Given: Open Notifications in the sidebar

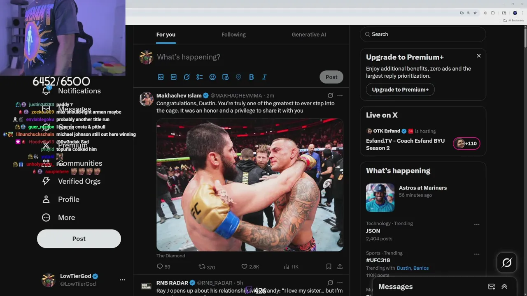Looking at the screenshot, I should coord(72,91).
